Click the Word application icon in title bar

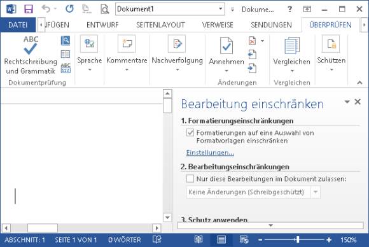coord(11,9)
